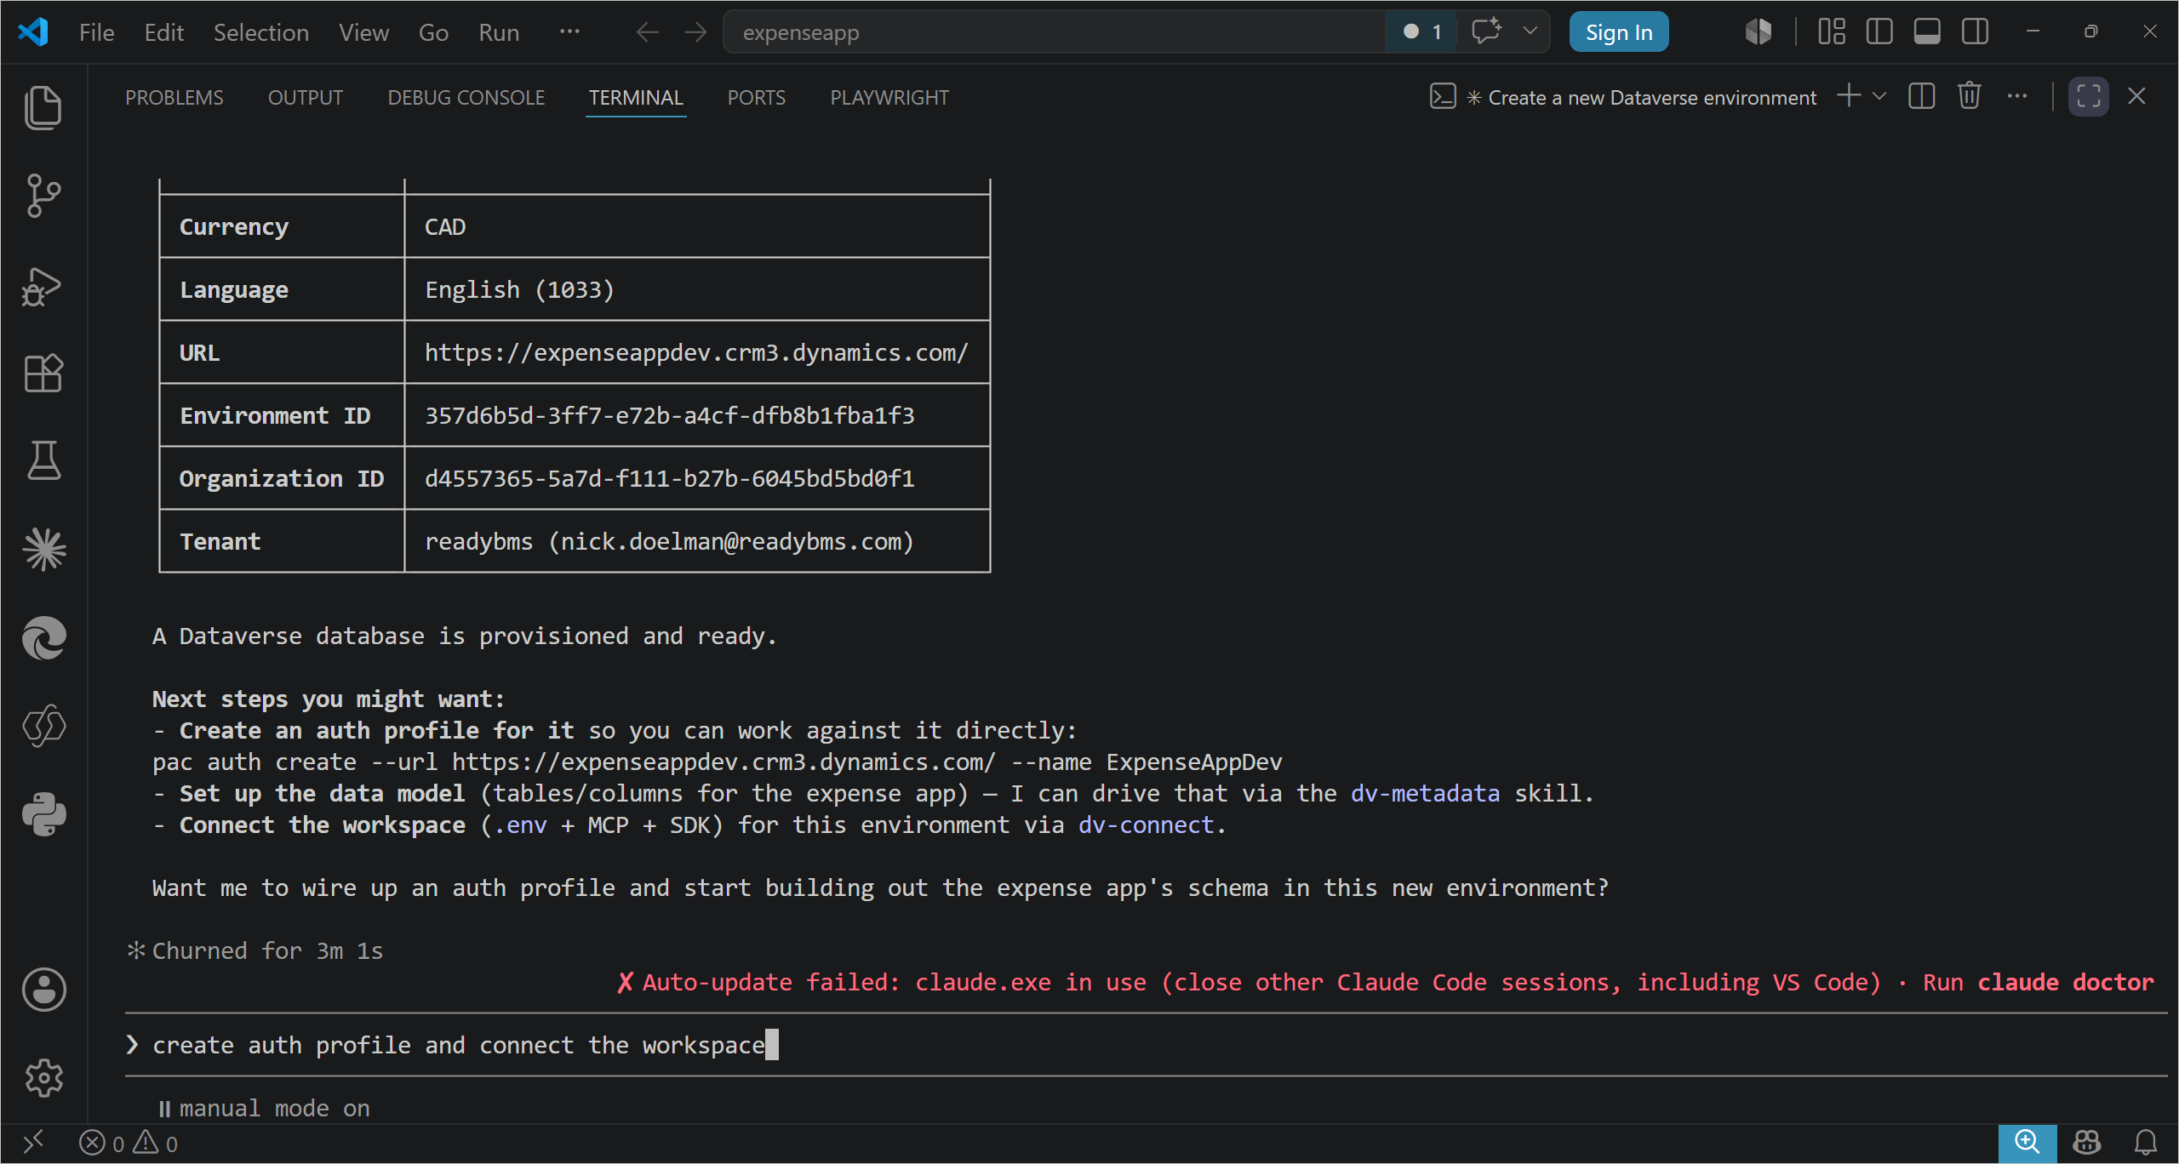Click the VS Code logo icon
Screen dimensions: 2179x1164
pos(33,32)
